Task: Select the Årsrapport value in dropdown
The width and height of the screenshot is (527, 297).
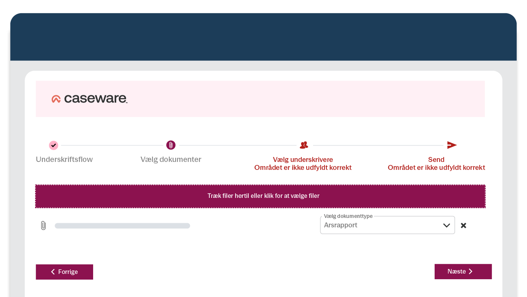Action: pyautogui.click(x=341, y=225)
